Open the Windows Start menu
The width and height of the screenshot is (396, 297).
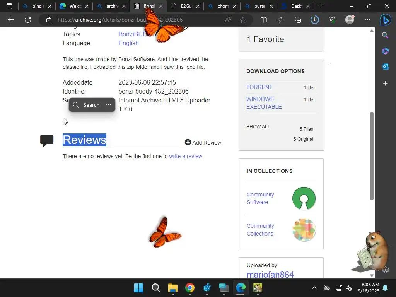138,288
